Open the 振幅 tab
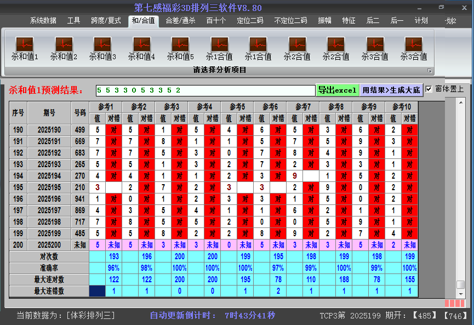474x325 pixels. 324,21
